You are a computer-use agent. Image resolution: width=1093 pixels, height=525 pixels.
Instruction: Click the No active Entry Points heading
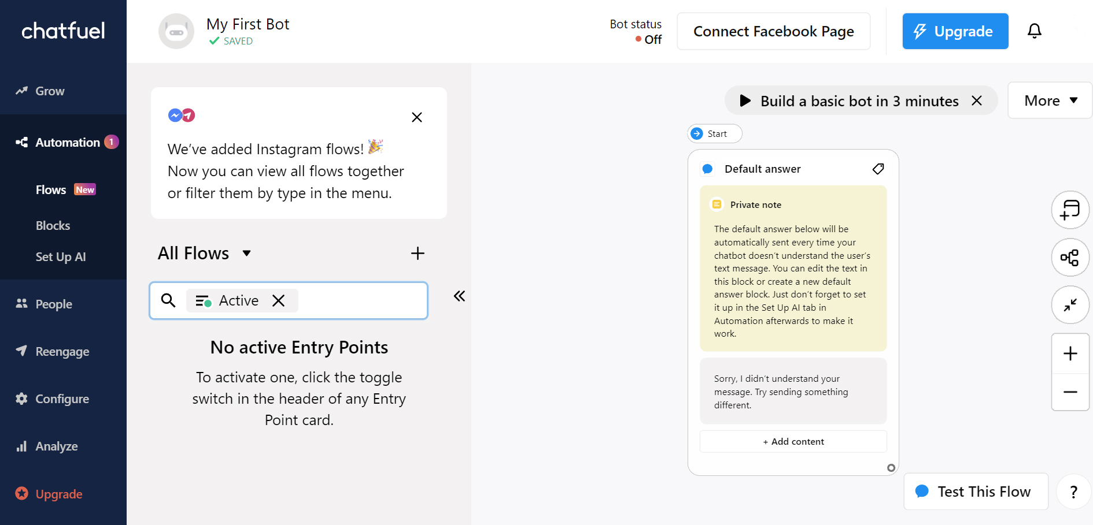[299, 347]
